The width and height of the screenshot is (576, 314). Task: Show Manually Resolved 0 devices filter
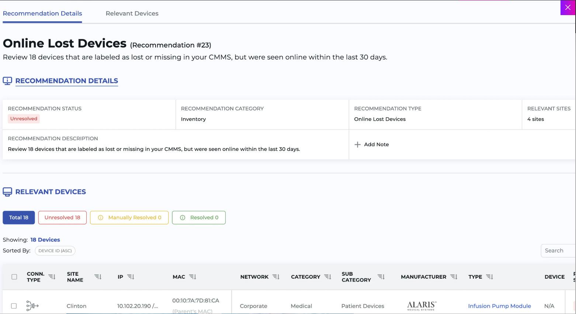coord(129,218)
